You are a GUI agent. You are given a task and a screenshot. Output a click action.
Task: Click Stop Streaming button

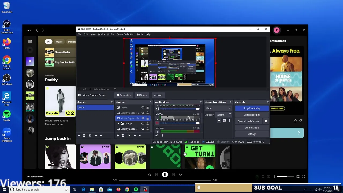[252, 108]
